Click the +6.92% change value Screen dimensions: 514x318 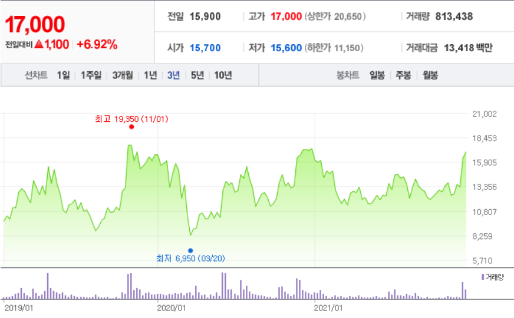(97, 44)
